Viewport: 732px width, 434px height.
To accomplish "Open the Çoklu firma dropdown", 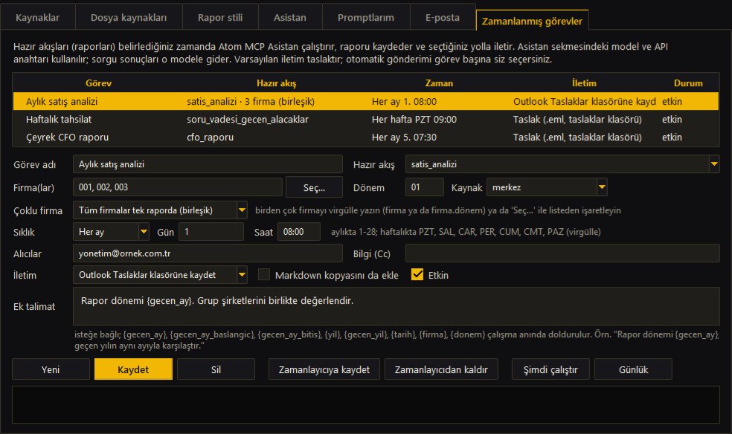I will pyautogui.click(x=242, y=210).
